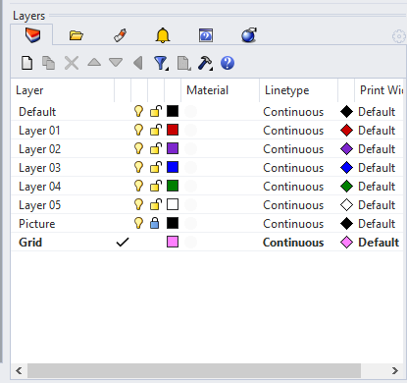
Task: Open Layer 01 Continuous linetype
Action: [293, 131]
